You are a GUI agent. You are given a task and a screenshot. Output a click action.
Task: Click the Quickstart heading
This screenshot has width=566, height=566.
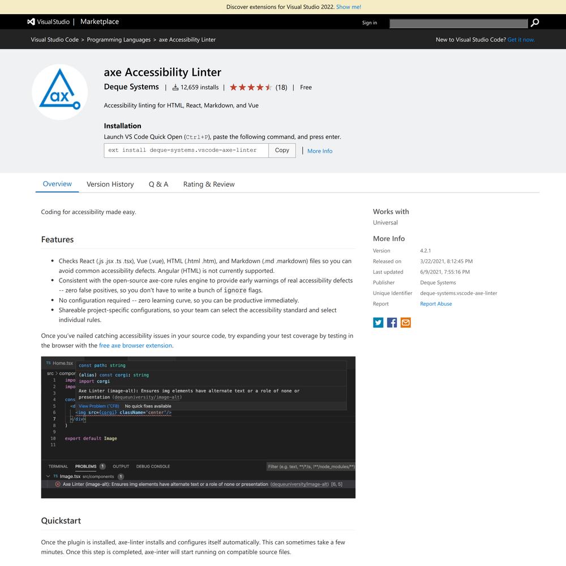(61, 521)
